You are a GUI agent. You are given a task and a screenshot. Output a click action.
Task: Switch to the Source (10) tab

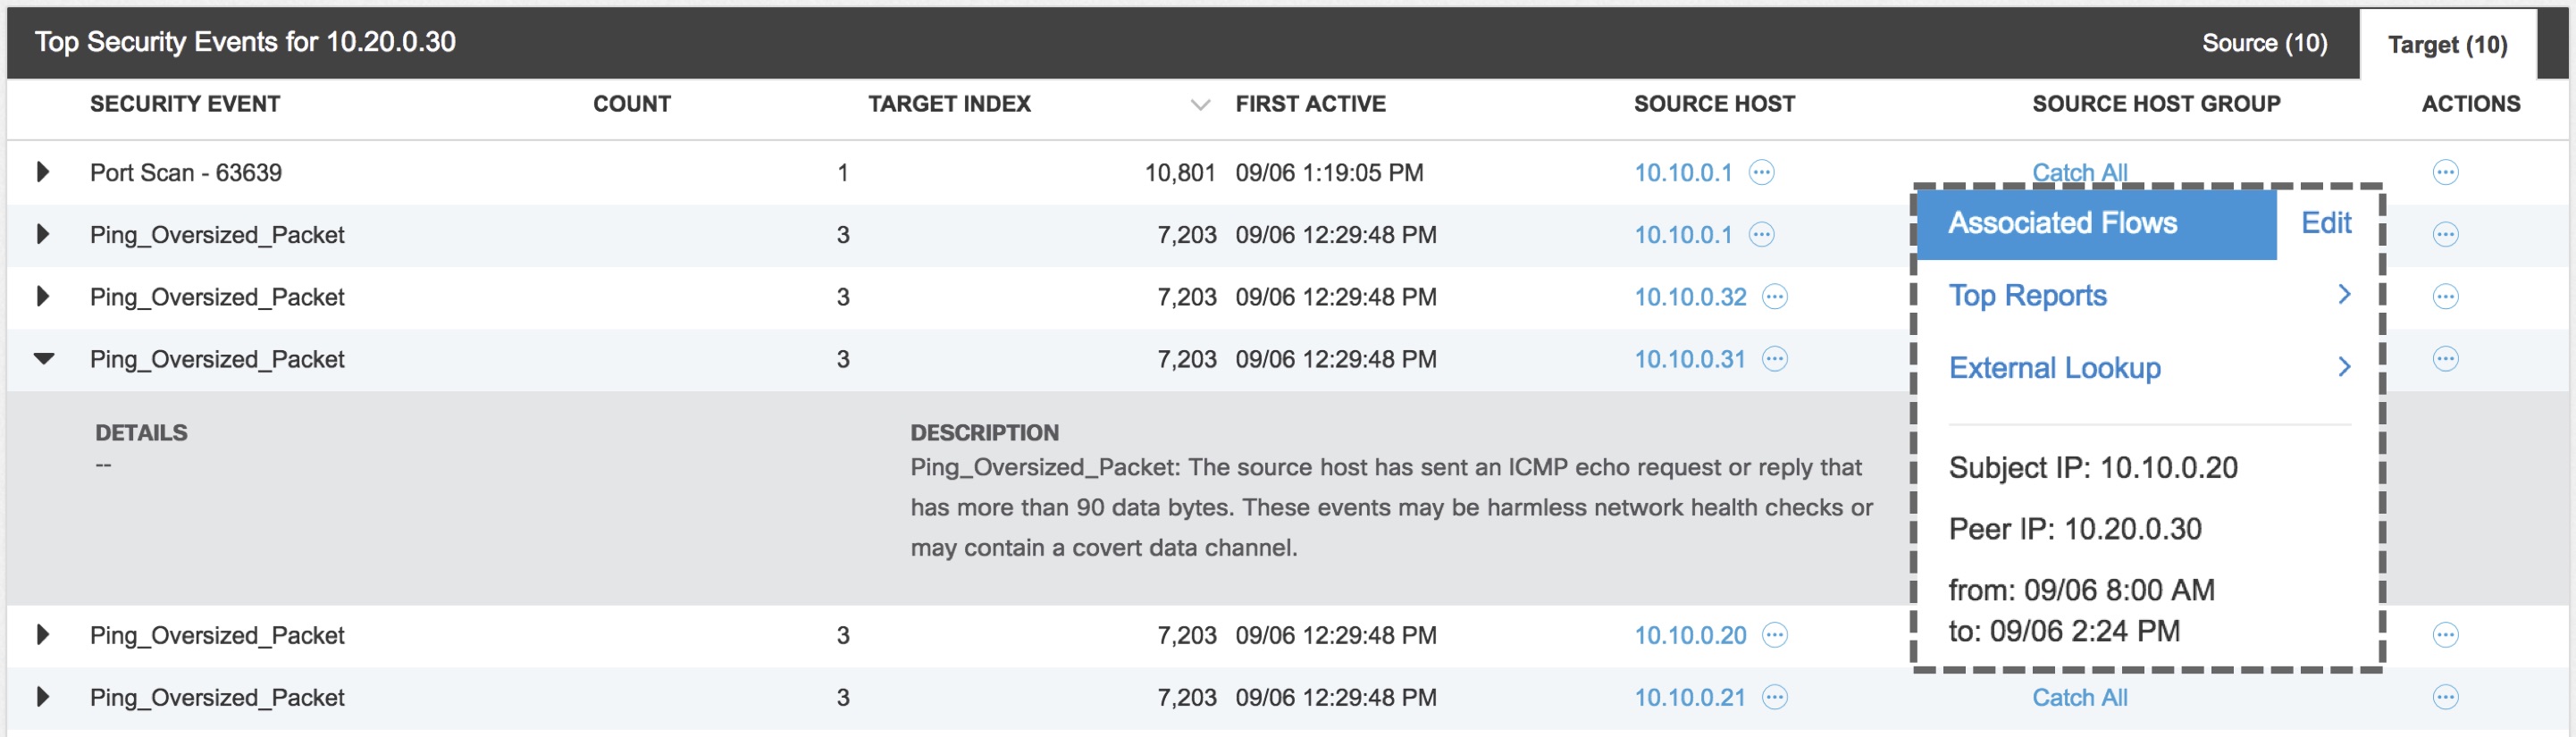[x=2264, y=44]
